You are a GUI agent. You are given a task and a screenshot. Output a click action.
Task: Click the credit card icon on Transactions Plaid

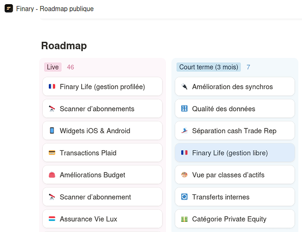click(x=52, y=153)
